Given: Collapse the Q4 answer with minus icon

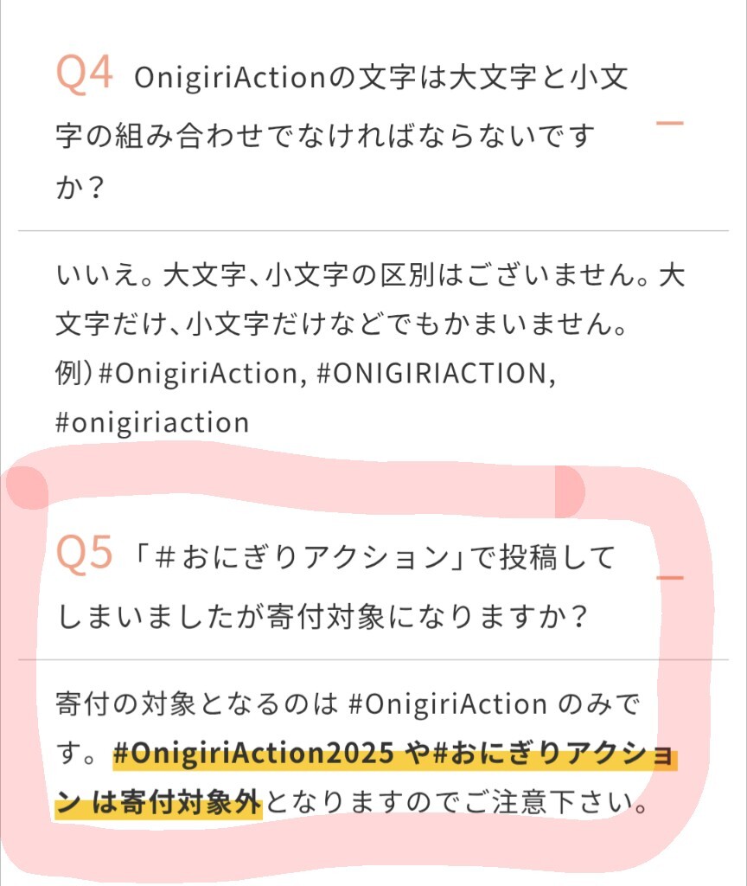Looking at the screenshot, I should coord(670,124).
